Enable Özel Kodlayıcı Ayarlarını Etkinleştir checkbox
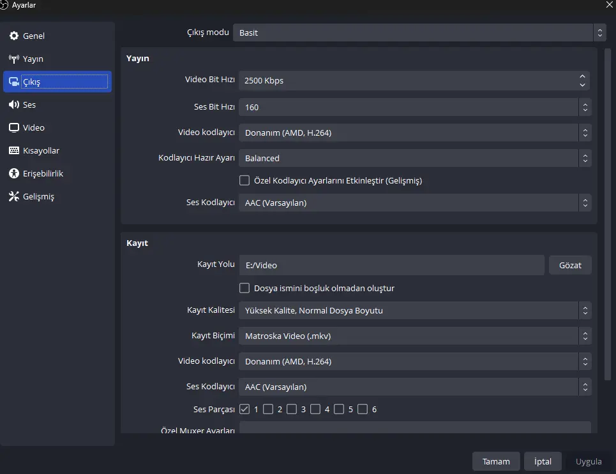Screen dimensions: 616x474 pos(244,180)
